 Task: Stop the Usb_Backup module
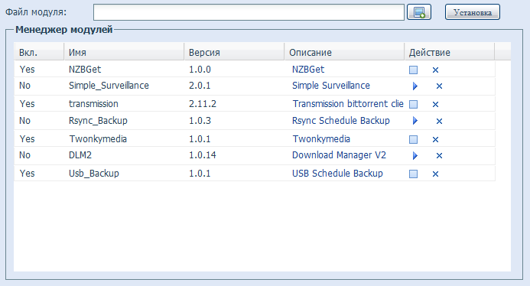(x=413, y=174)
